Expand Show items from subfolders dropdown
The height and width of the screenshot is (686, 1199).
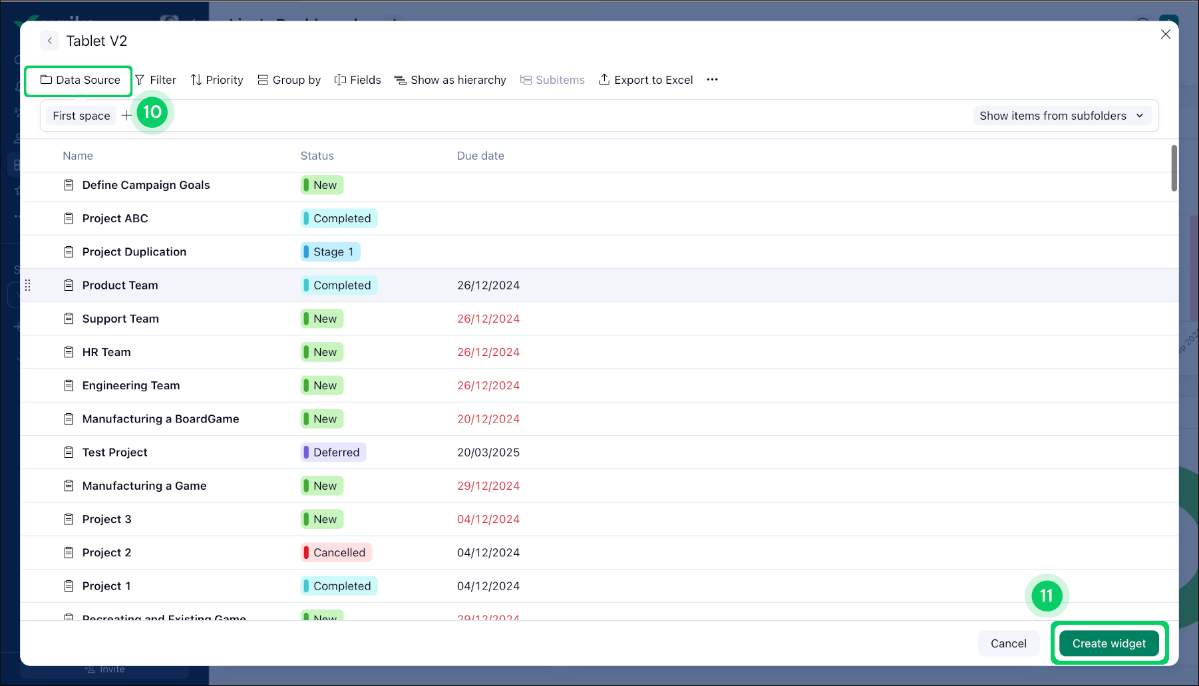pyautogui.click(x=1061, y=116)
